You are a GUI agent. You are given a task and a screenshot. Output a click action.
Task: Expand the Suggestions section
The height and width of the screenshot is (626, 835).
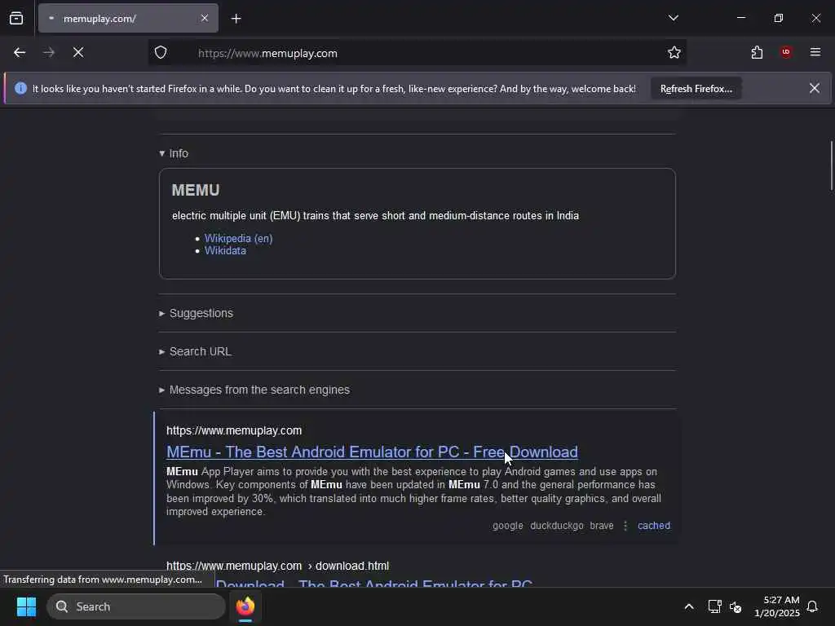[196, 313]
